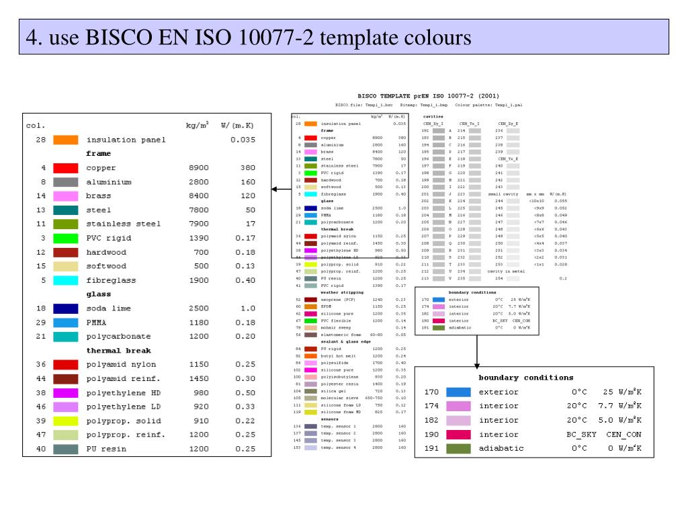Click the teal steel colour swatch
The width and height of the screenshot is (688, 516).
click(66, 210)
